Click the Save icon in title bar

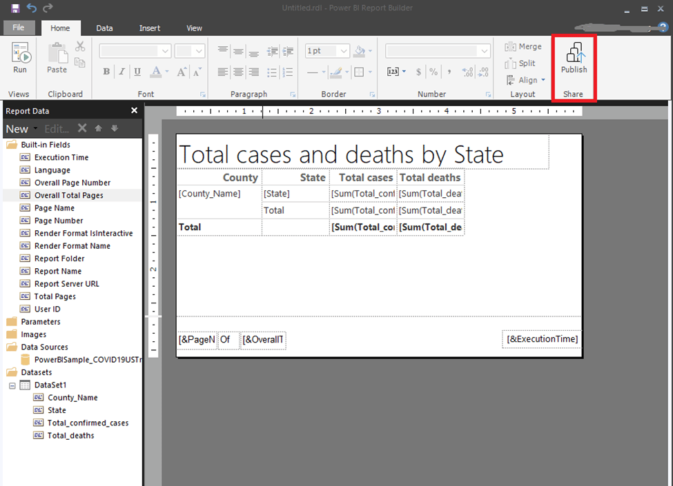15,8
